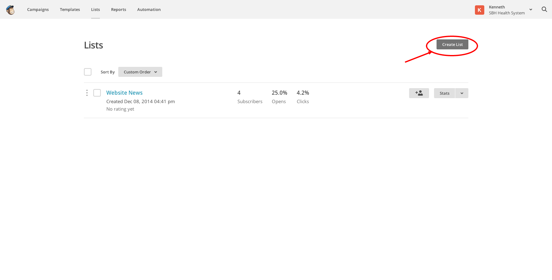Screen dimensions: 552x280
Task: Expand the Kenneth account menu chevron
Action: tap(530, 10)
